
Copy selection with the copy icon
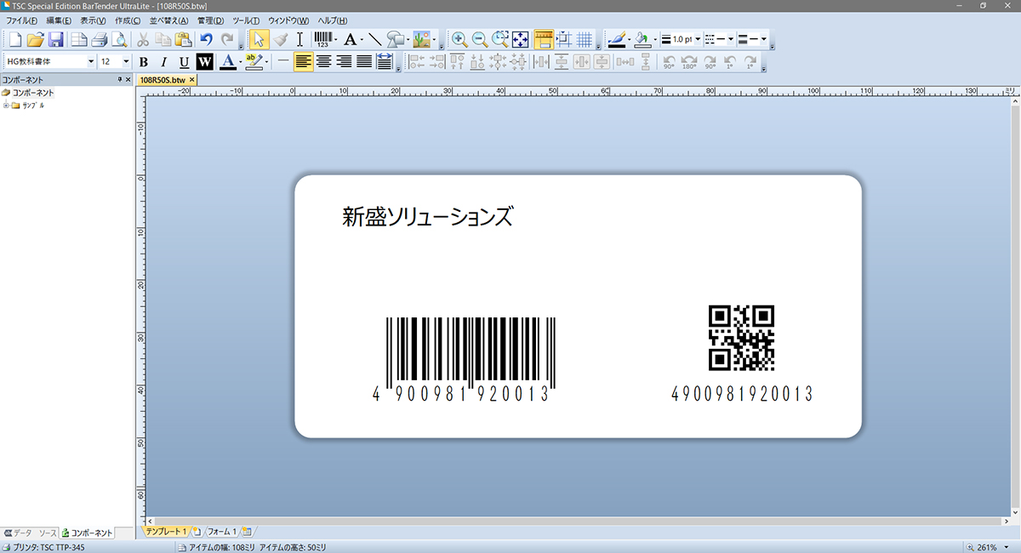tap(163, 39)
